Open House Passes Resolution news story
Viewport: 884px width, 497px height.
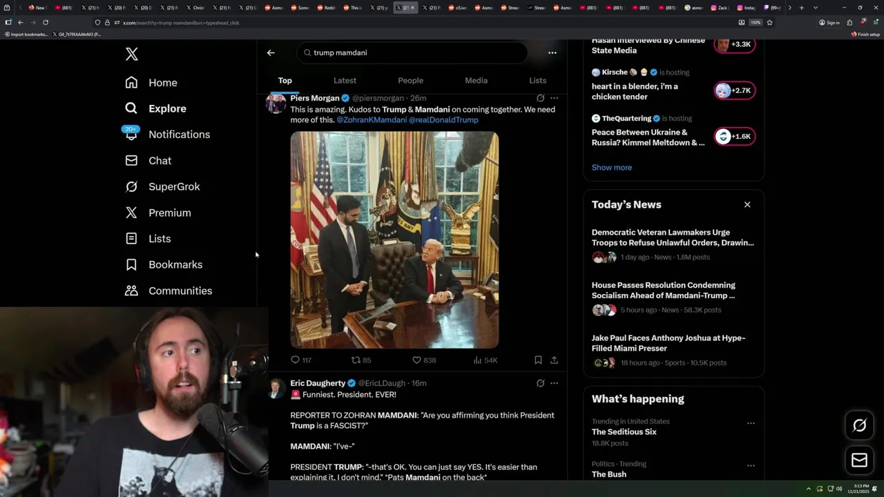(673, 298)
